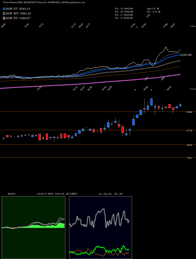Click the 9300 price level label

(x=189, y=112)
